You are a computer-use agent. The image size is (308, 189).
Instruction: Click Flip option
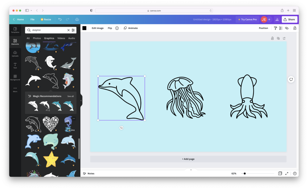point(110,28)
